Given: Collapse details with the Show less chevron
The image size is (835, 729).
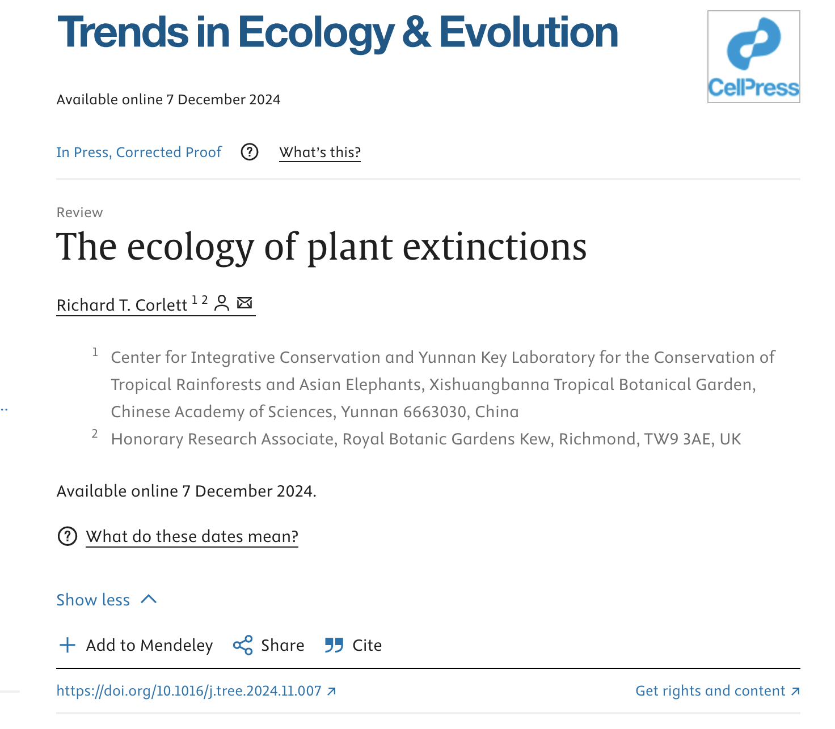Looking at the screenshot, I should (149, 599).
